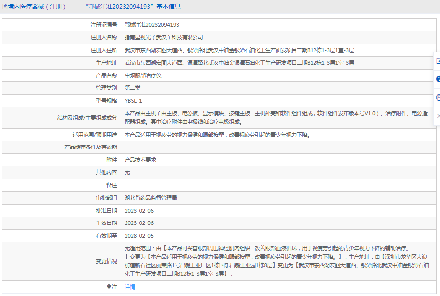Click the empty 产品储存条件及有效期 value cell

tap(278, 147)
